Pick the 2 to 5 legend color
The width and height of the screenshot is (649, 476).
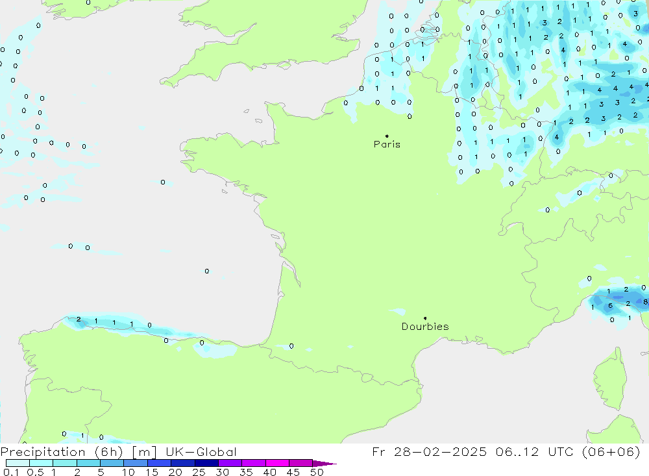(88, 463)
